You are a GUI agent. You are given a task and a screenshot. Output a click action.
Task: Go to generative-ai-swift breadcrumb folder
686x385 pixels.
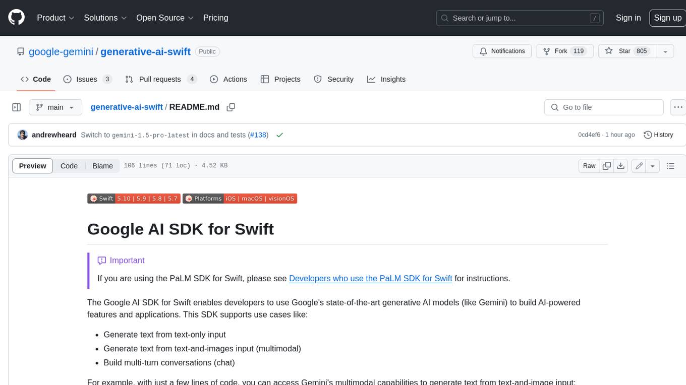coord(127,107)
